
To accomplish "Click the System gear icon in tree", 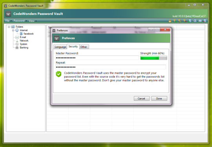I will click(17, 44).
